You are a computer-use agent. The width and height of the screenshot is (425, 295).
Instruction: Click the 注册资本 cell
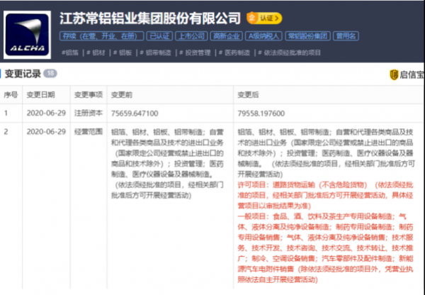point(89,113)
